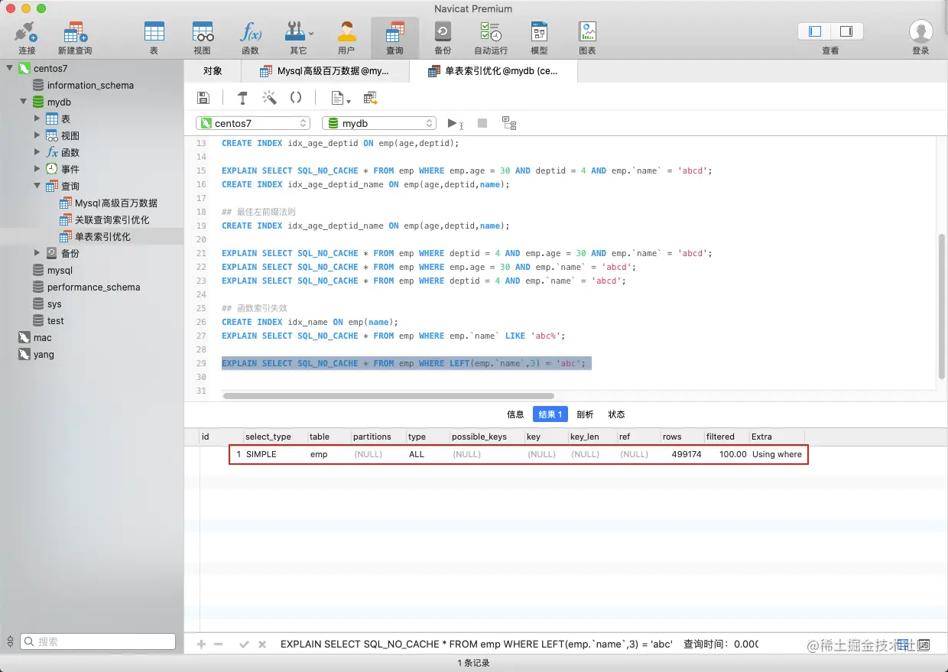
Task: Open the 状态 status tab
Action: click(616, 414)
